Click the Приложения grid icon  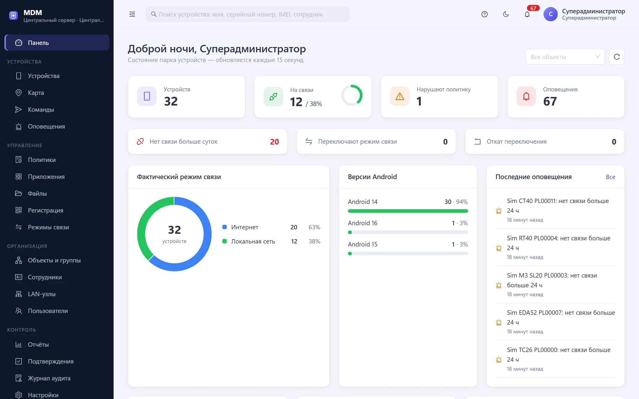[x=19, y=177]
